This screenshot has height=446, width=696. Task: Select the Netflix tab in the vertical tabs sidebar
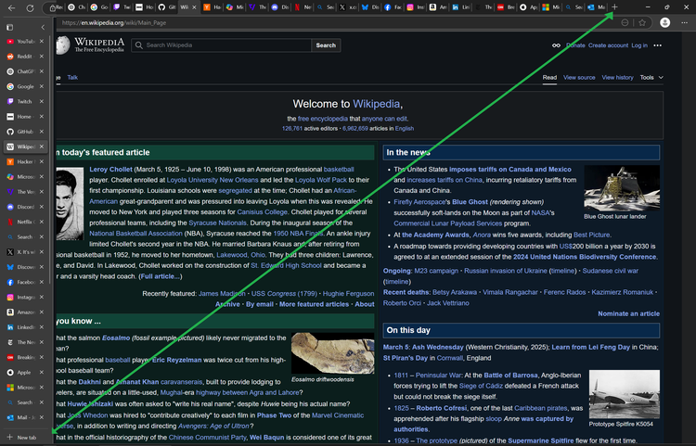(22, 222)
